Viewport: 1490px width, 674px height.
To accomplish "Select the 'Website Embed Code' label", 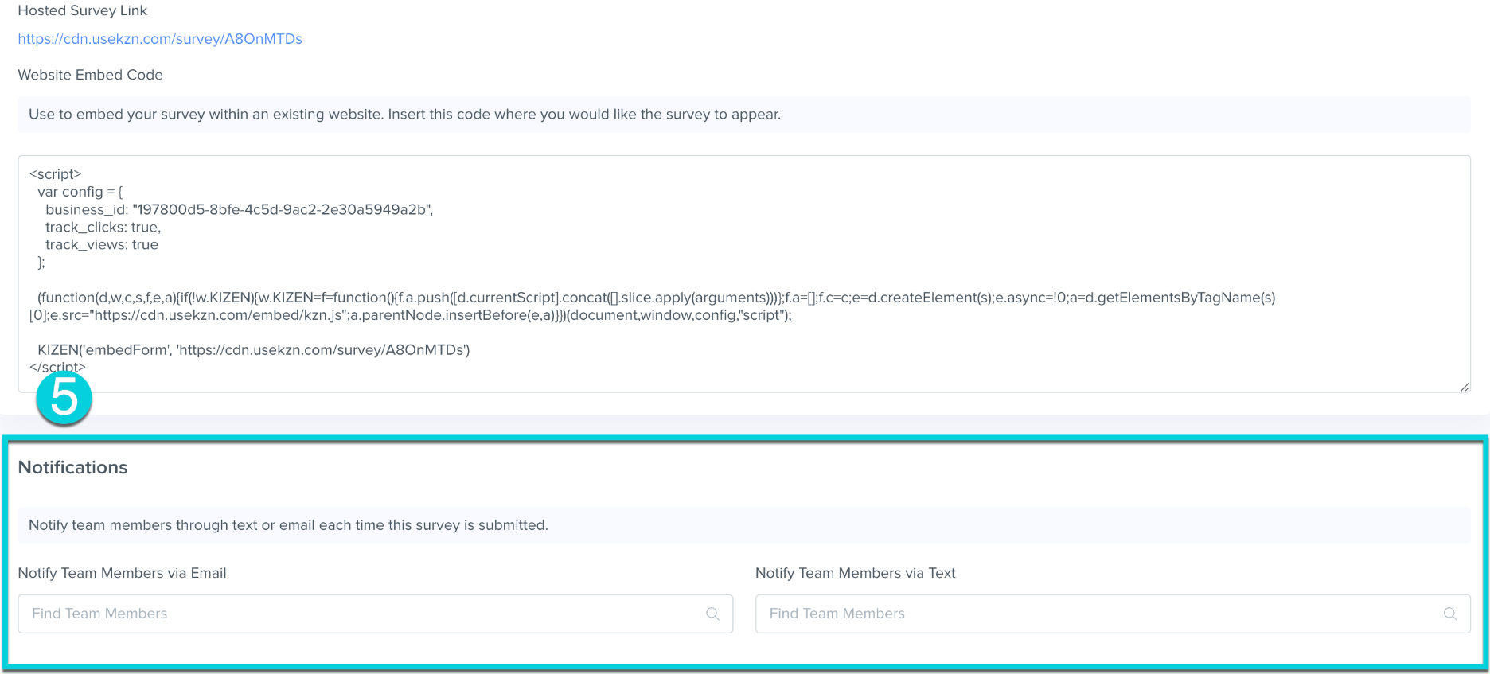I will point(91,75).
